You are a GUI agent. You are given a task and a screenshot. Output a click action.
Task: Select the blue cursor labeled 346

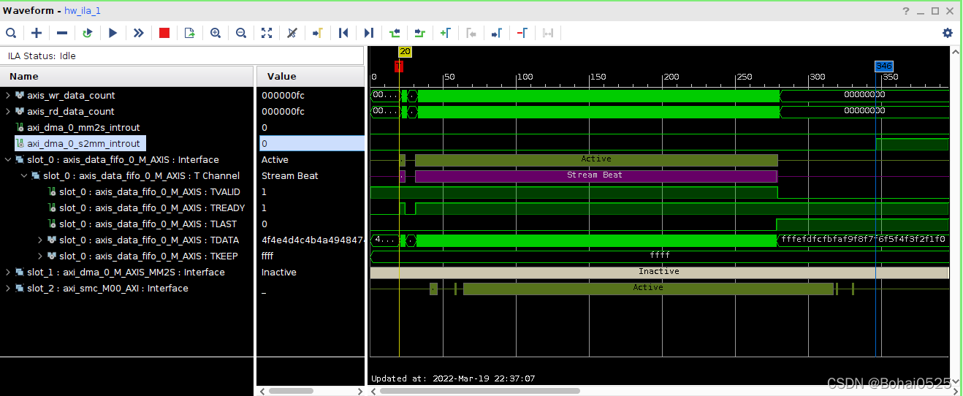click(883, 66)
